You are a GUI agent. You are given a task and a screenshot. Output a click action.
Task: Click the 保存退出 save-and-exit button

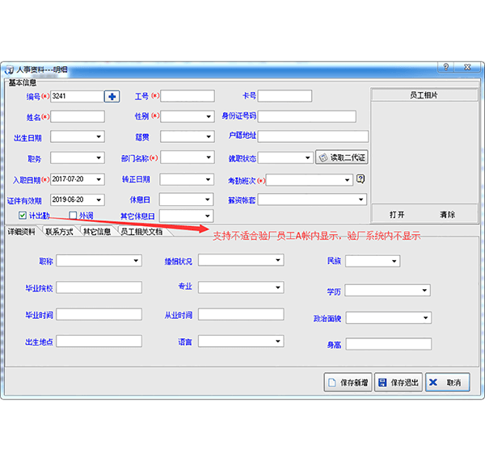tap(398, 383)
